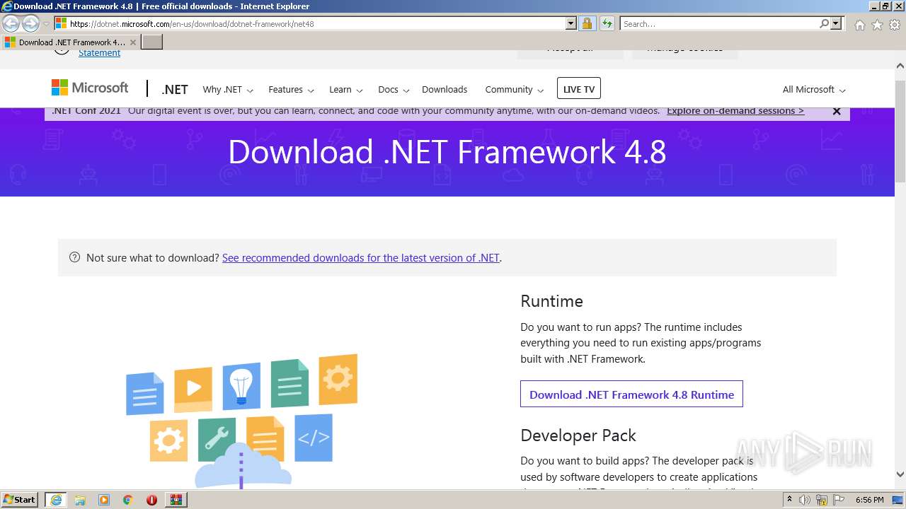Click the address bar URL field

tap(316, 24)
